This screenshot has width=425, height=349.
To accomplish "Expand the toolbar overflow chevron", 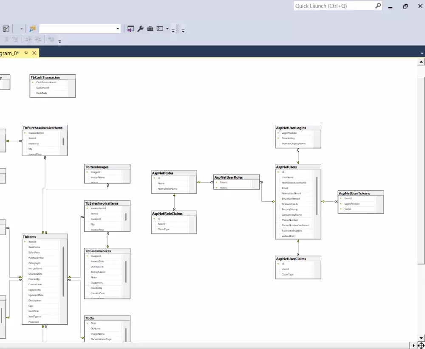I will [173, 31].
